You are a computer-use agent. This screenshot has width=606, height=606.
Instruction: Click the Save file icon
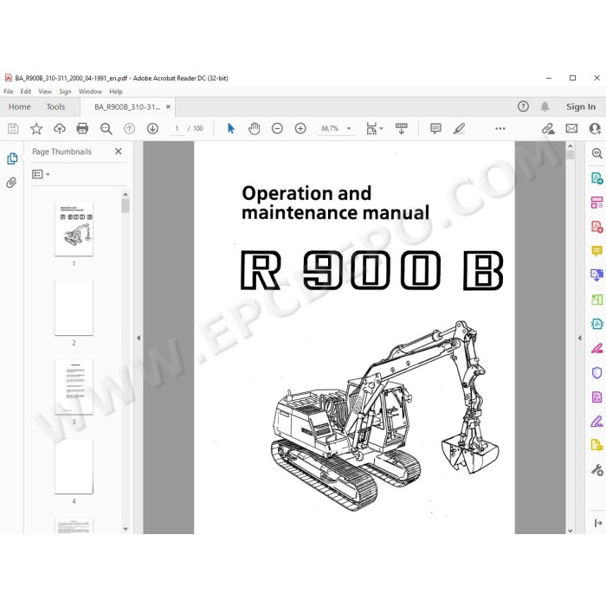[13, 128]
